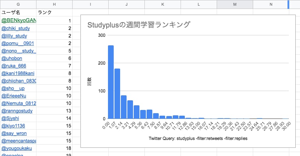Open the @say_wron link
The height and width of the screenshot is (156, 300).
14,133
